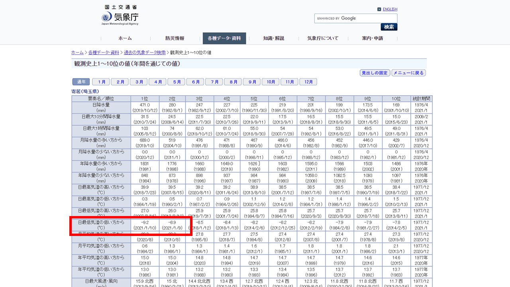
Task: Go to the 気象庁について menu
Action: [323, 38]
